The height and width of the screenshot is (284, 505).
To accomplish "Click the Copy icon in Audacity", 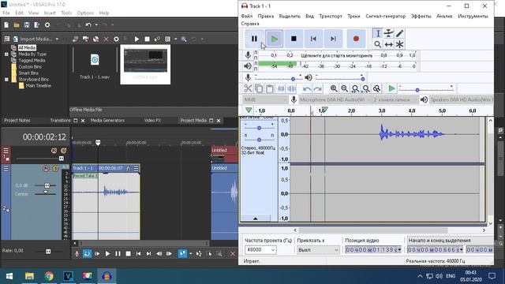I will [x=259, y=88].
